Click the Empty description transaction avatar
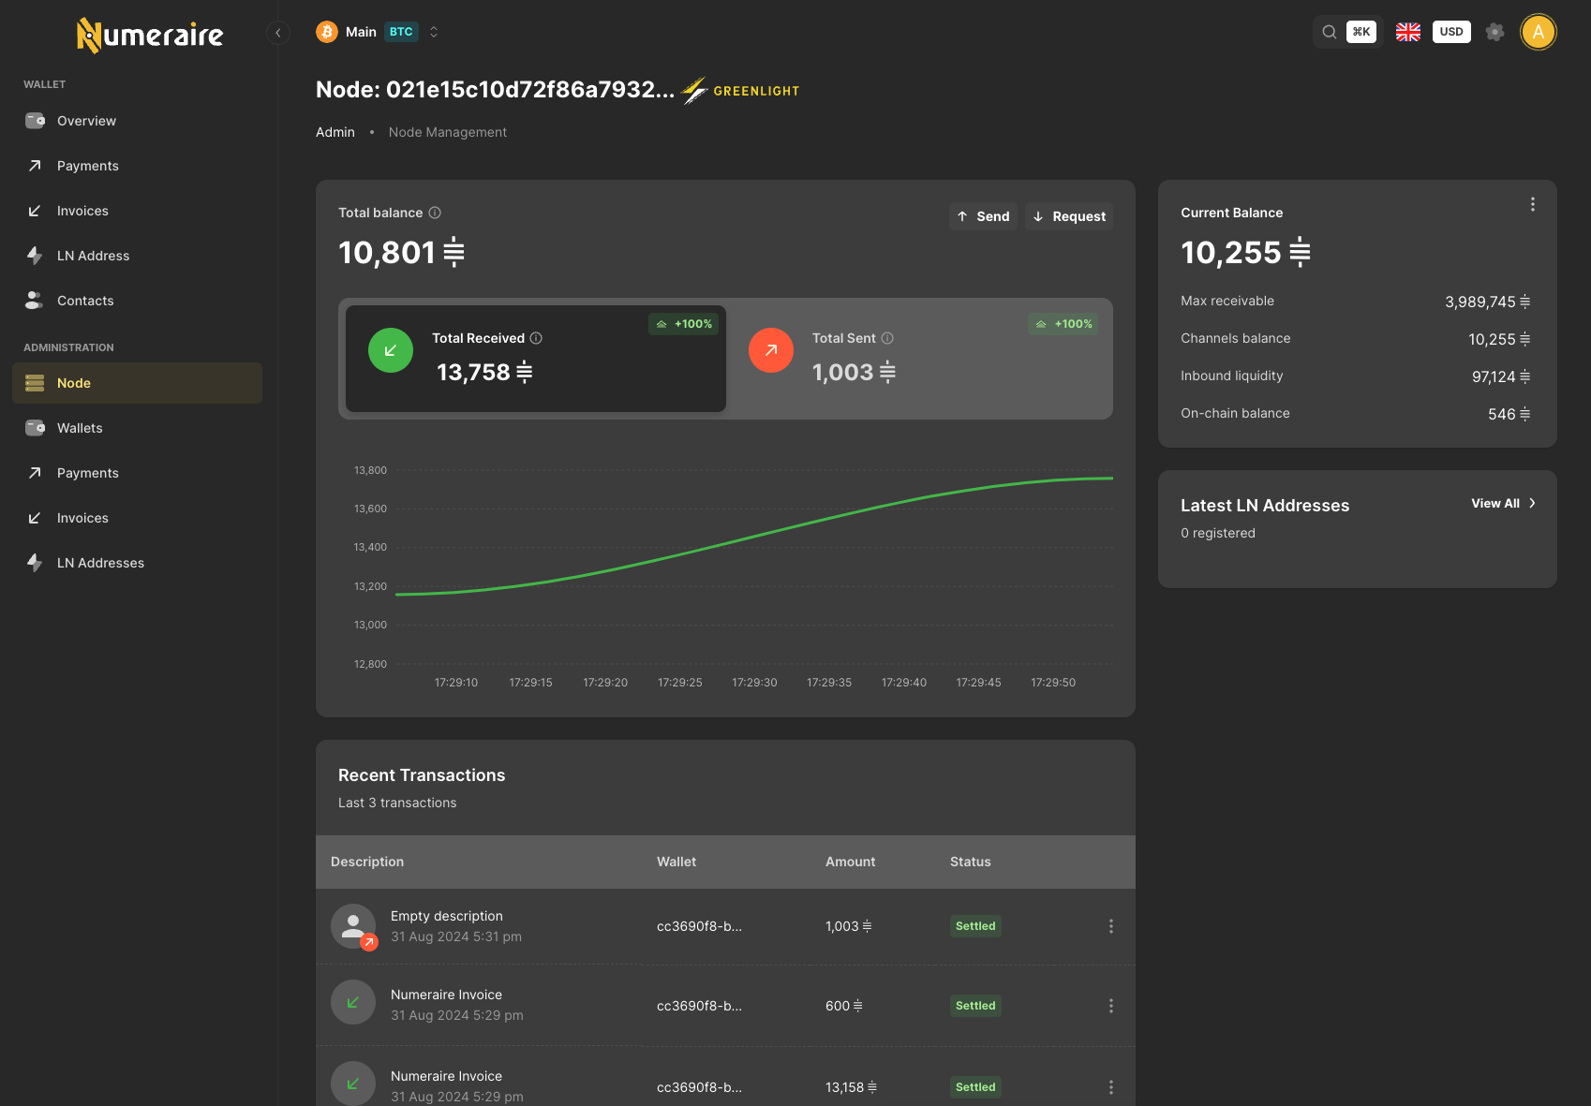This screenshot has height=1106, width=1591. point(353,926)
